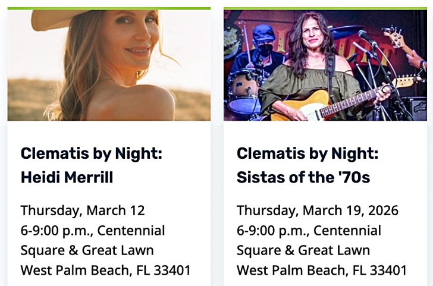Click the green top border of the right card

click(325, 8)
